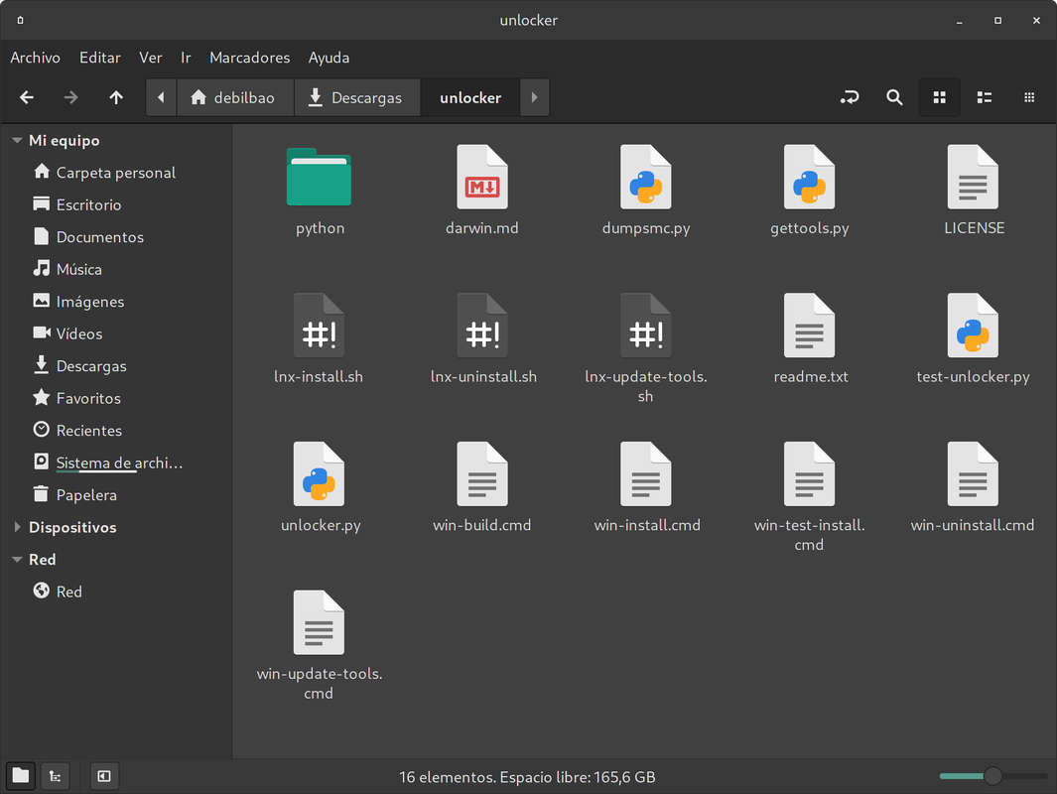Viewport: 1057px width, 794px height.
Task: Open the Editar menu
Action: click(x=100, y=58)
